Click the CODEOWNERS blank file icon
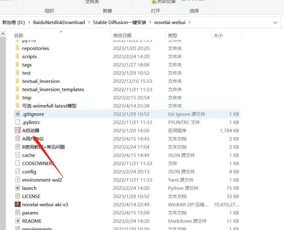Viewport: 284px width, 230px height. click(x=18, y=163)
